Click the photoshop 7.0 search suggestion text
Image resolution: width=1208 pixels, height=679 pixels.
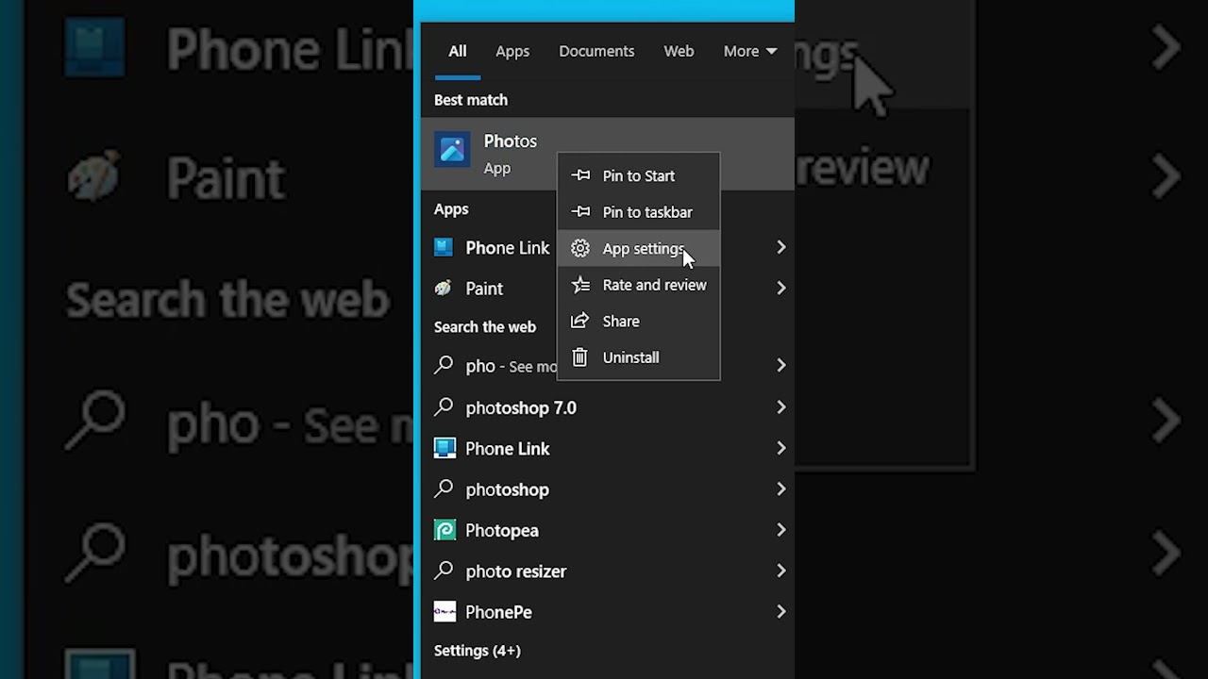click(521, 407)
